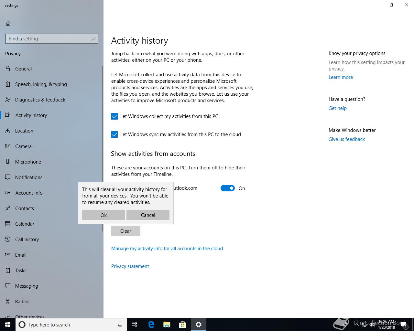This screenshot has width=414, height=331.
Task: Select Camera privacy page
Action: point(51,146)
